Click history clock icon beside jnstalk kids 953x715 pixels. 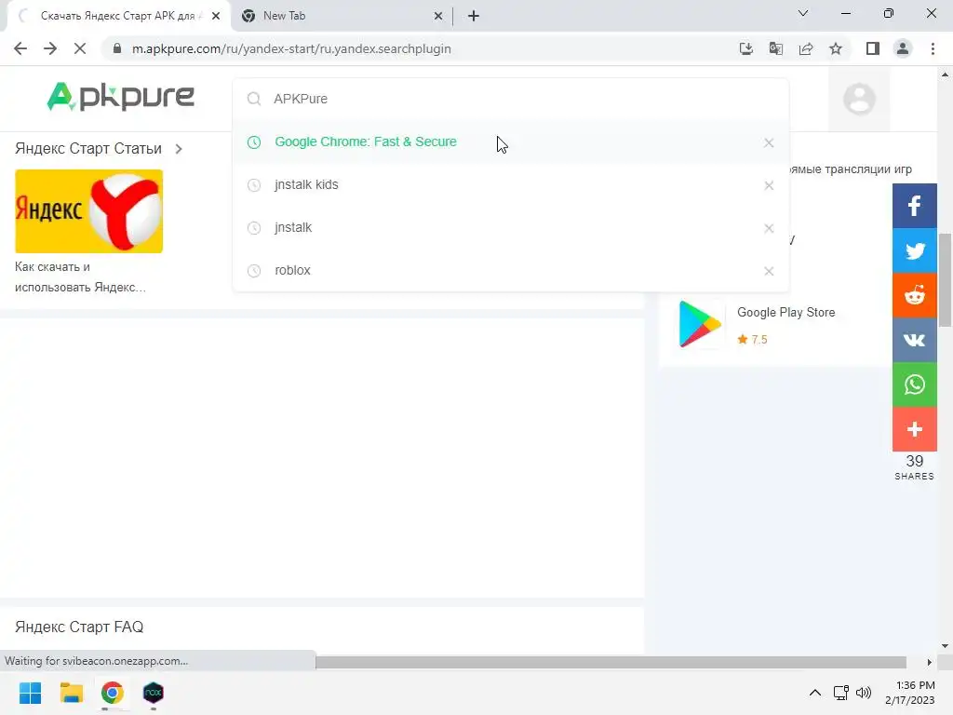point(254,185)
